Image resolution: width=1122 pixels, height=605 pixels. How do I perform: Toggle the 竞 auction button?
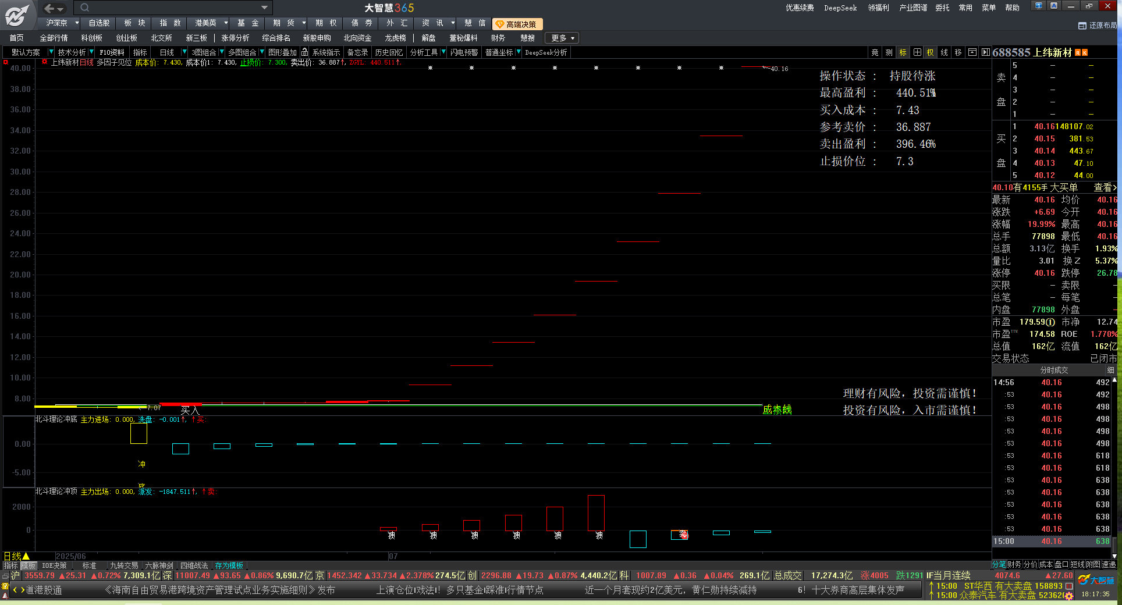875,52
